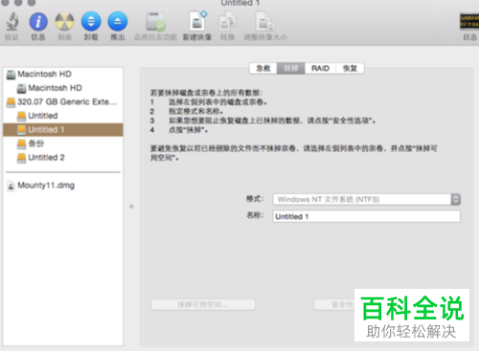Select the 320.07 GB Generic external disk
Image resolution: width=479 pixels, height=351 pixels.
[63, 102]
